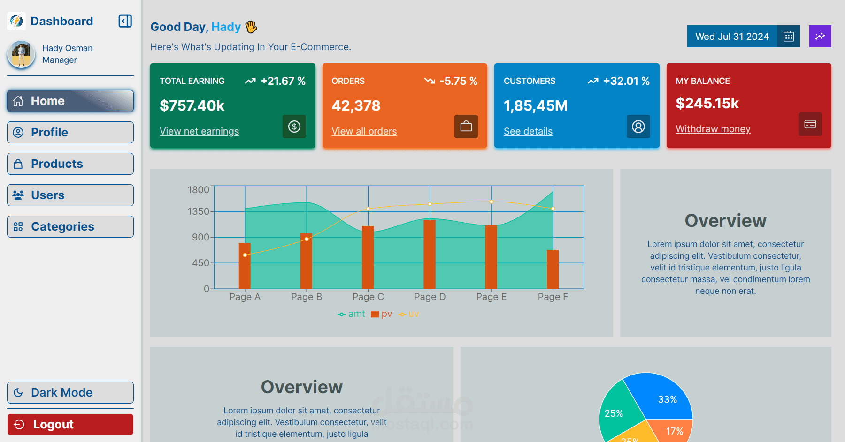Go to Products in the sidebar
Viewport: 845px width, 442px height.
70,164
